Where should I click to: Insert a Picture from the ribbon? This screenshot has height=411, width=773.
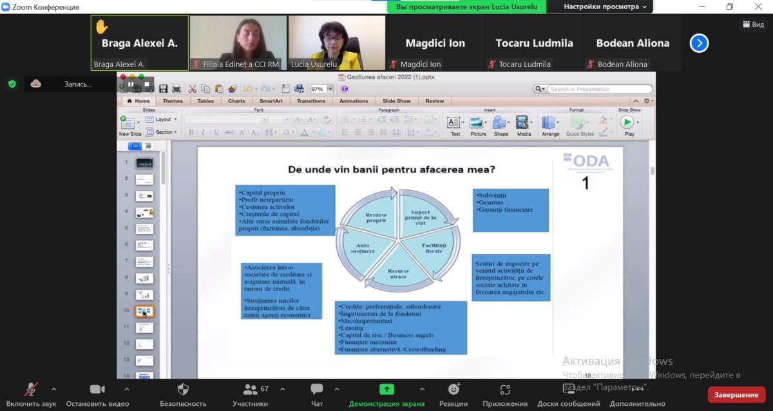[478, 126]
